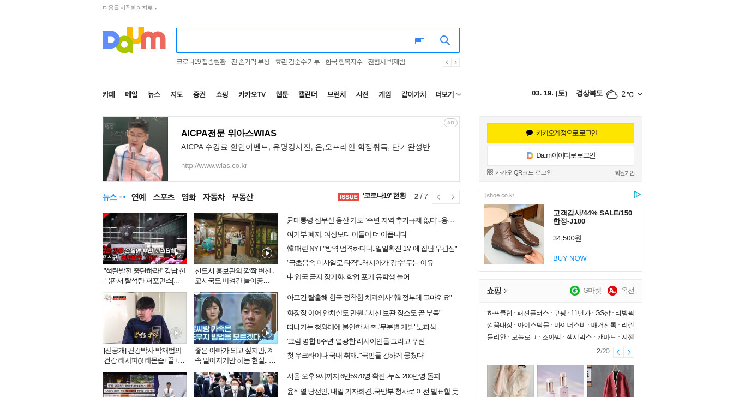The width and height of the screenshot is (745, 397).
Task: Select the 연예 content tab
Action: [x=139, y=197]
